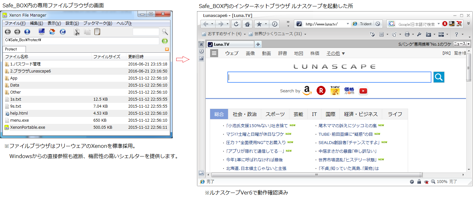Open the ニュース combo box dropdown
The height and width of the screenshot is (198, 473).
coord(469,44)
